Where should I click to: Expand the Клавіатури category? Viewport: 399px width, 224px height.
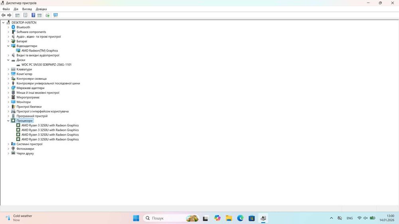(8, 69)
